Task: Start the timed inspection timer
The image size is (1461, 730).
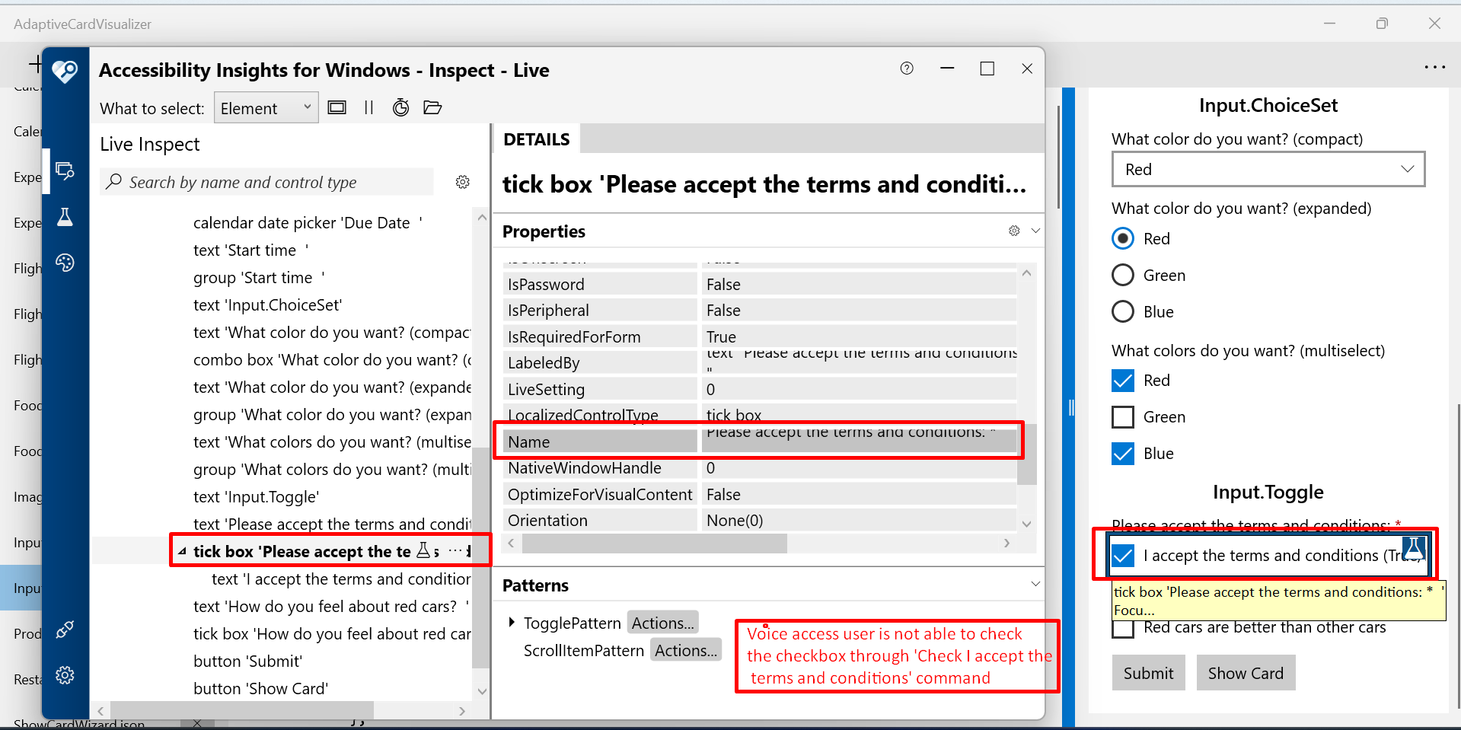Action: click(x=400, y=107)
